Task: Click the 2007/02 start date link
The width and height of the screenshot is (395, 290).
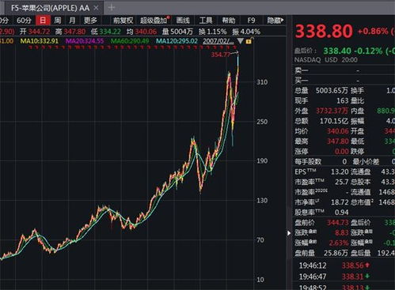Action: 218,41
